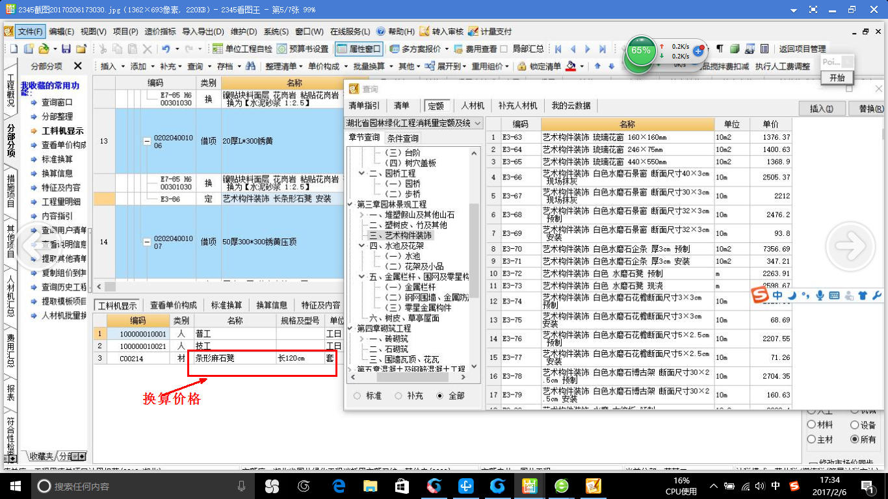Screen dimensions: 888x499
Task: Toggle the 属性窗口 properties window button
Action: (359, 49)
